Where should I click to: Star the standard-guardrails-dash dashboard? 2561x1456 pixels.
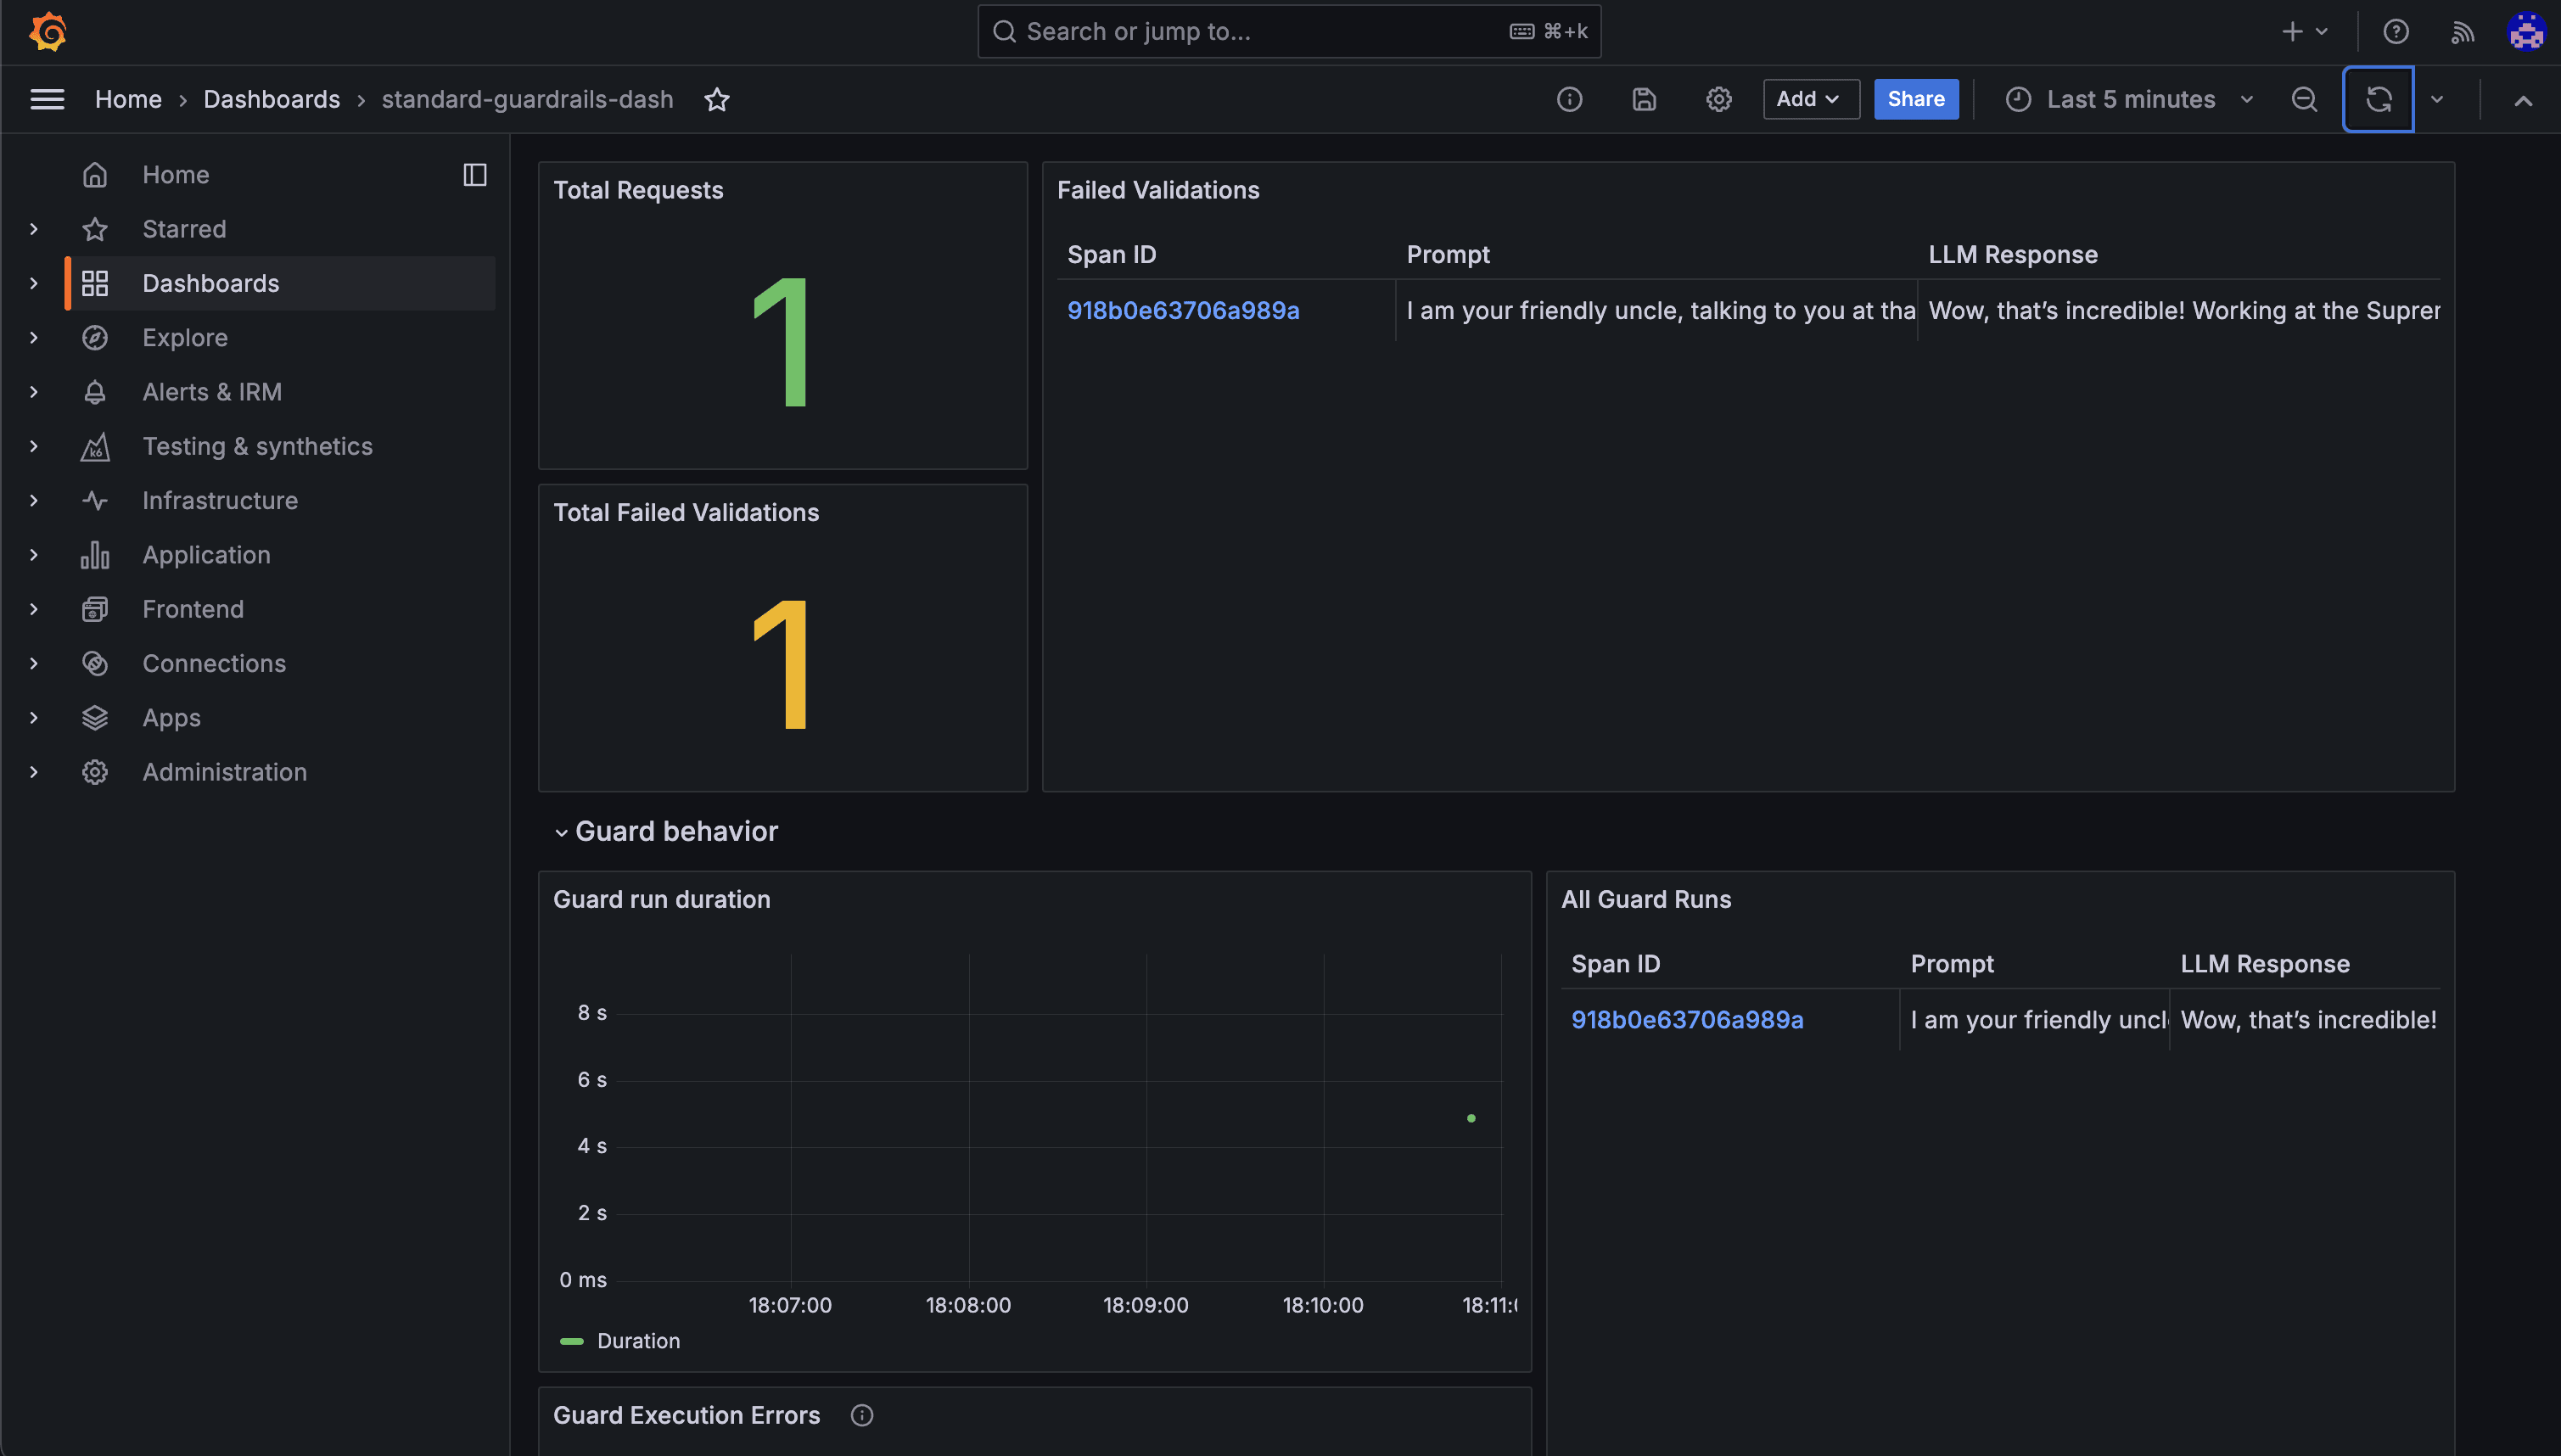tap(716, 99)
